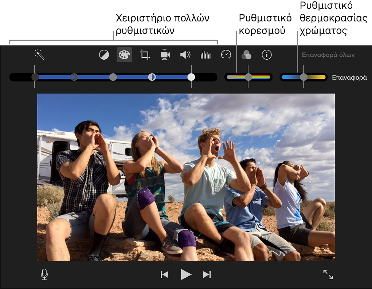The width and height of the screenshot is (372, 289).
Task: Open the cropping tool
Action: pyautogui.click(x=145, y=55)
